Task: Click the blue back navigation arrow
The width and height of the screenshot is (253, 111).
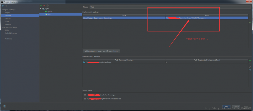Action: [3, 6]
